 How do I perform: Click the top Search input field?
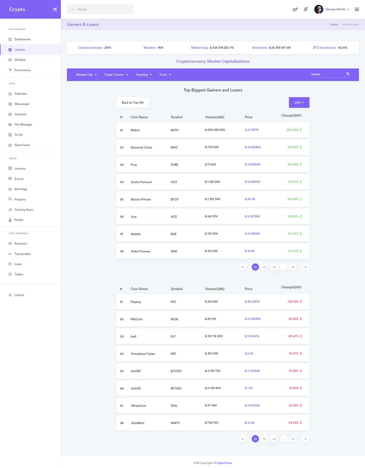click(100, 9)
